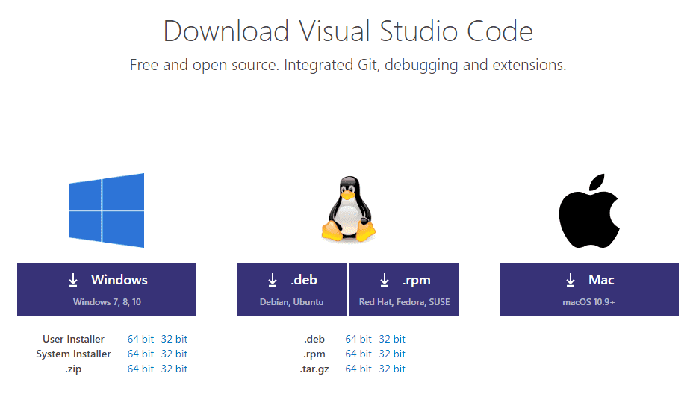Choose Windows System Installer 64 bit
The image size is (696, 394).
[x=140, y=354]
